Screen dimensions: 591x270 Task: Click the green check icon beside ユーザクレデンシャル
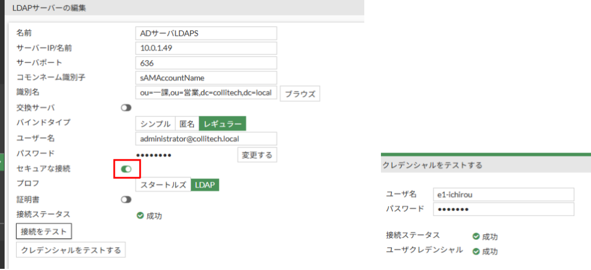(x=476, y=251)
